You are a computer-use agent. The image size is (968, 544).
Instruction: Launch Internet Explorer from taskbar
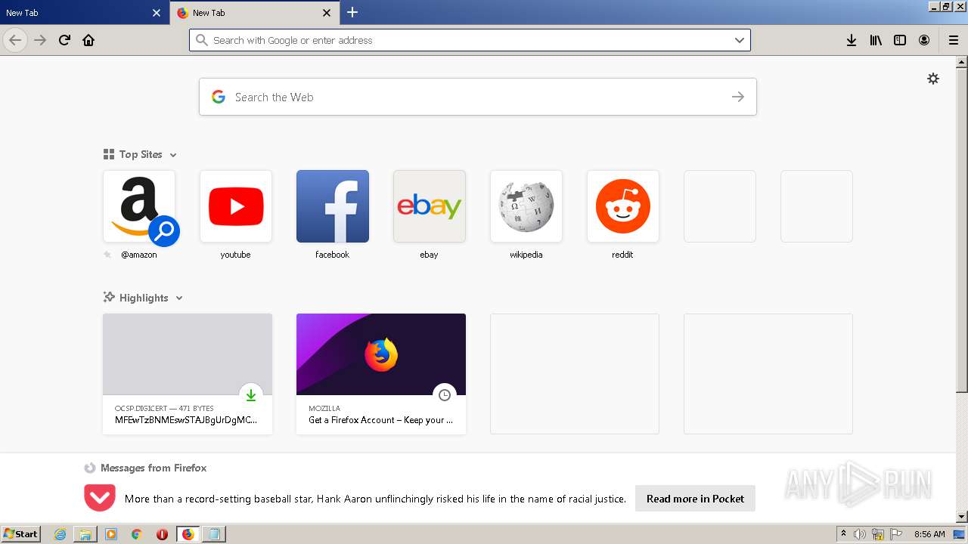[60, 534]
